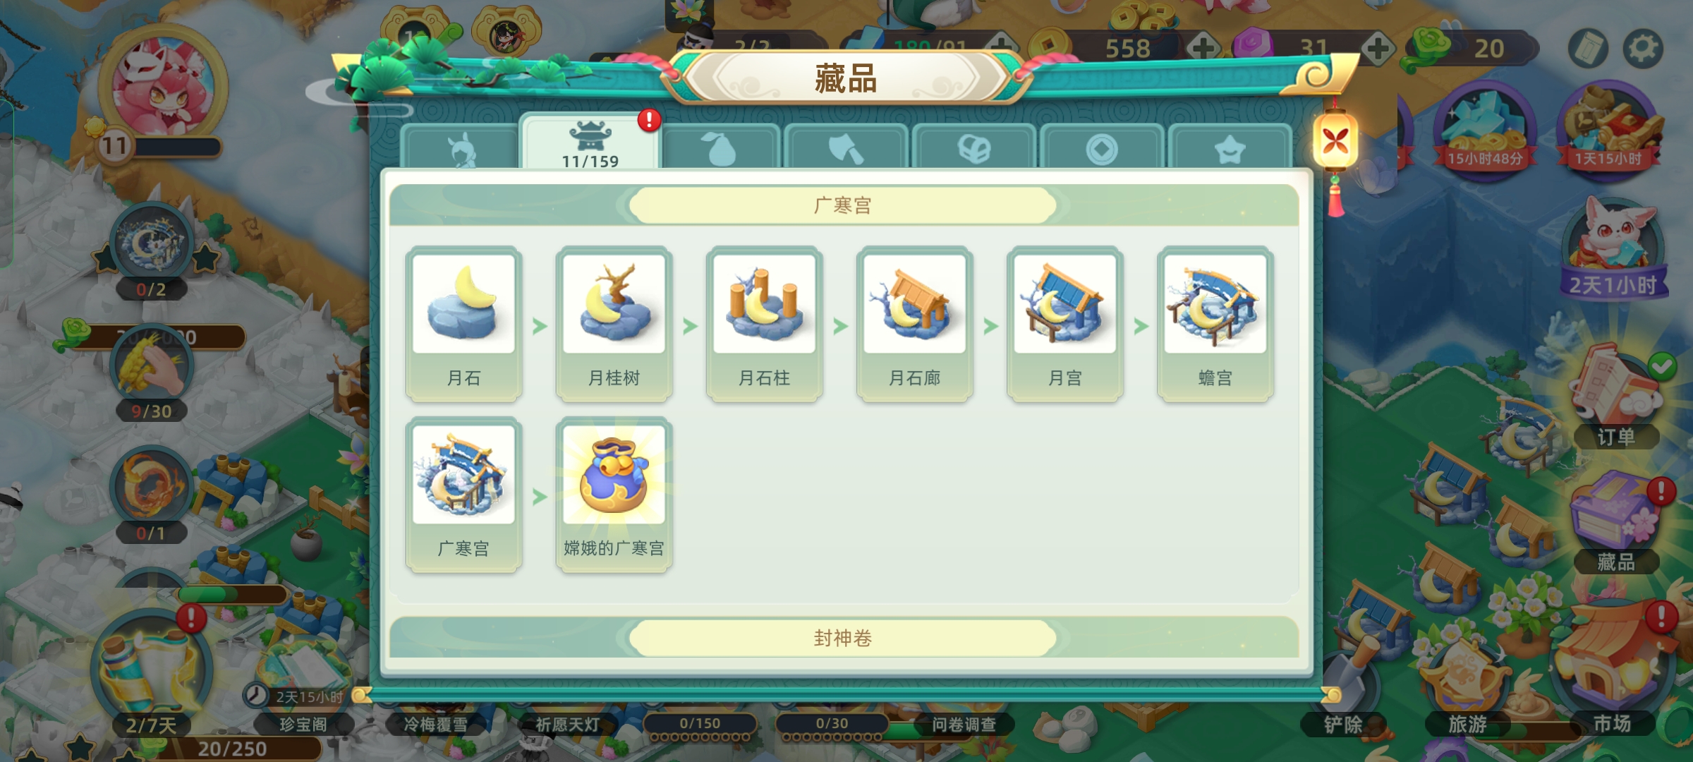The image size is (1693, 762).
Task: Open the 订单 orders icon
Action: pos(1616,399)
